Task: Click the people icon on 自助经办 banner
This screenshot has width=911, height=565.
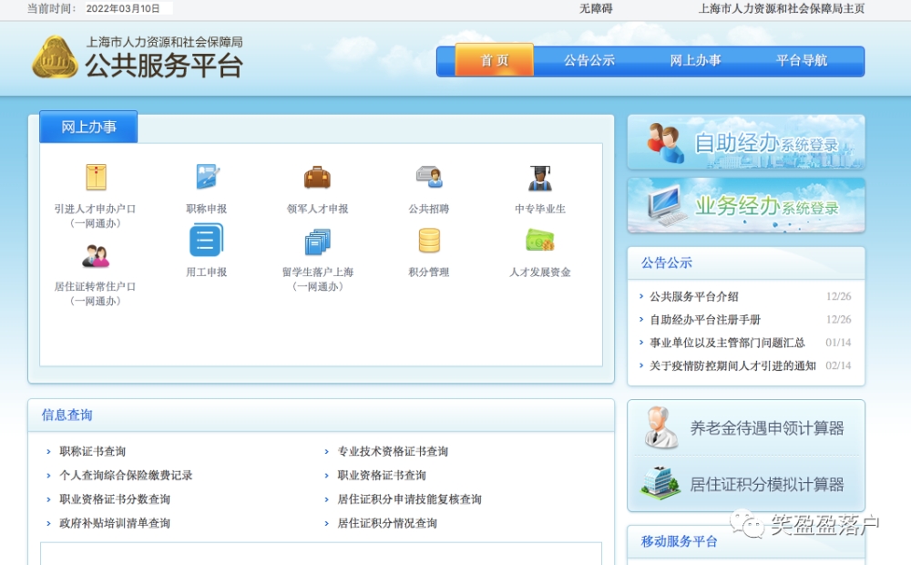Action: click(x=666, y=143)
